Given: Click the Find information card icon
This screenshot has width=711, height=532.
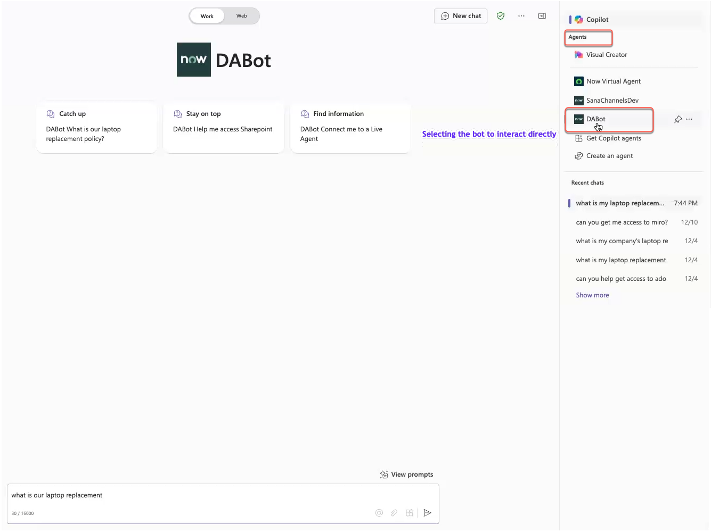Looking at the screenshot, I should click(x=305, y=114).
